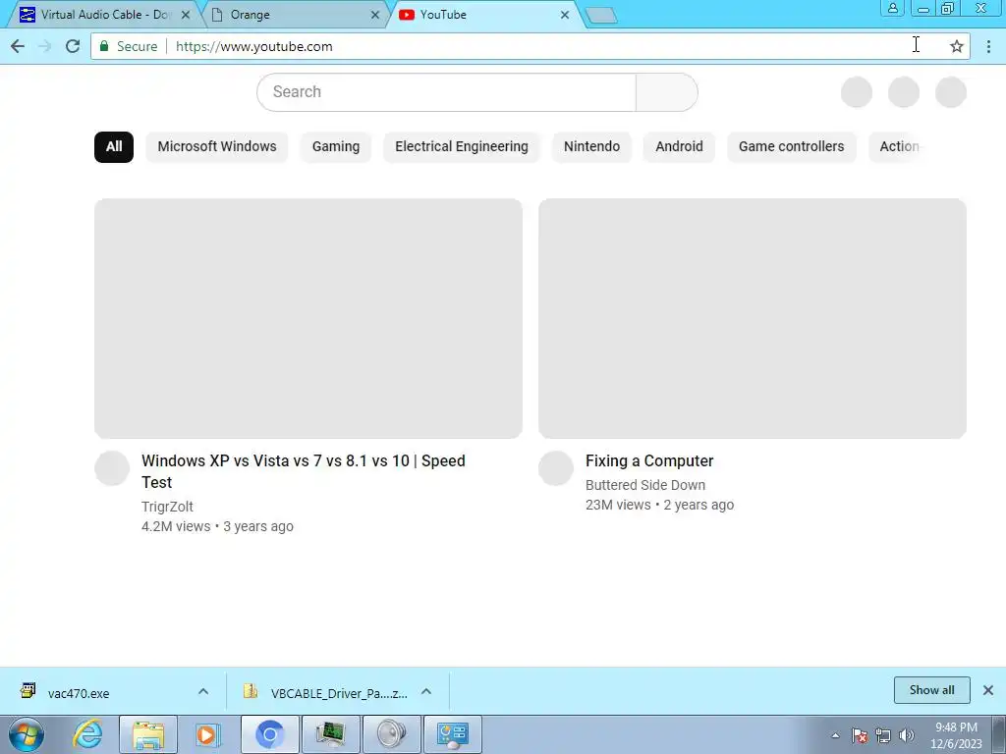
Task: Close the YouTube tab
Action: coord(565,15)
